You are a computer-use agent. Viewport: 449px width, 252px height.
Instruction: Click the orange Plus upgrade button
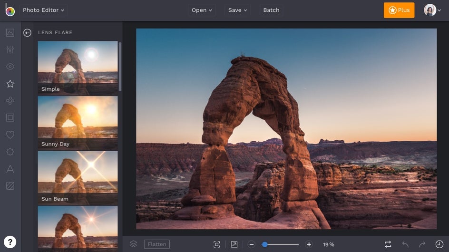399,10
